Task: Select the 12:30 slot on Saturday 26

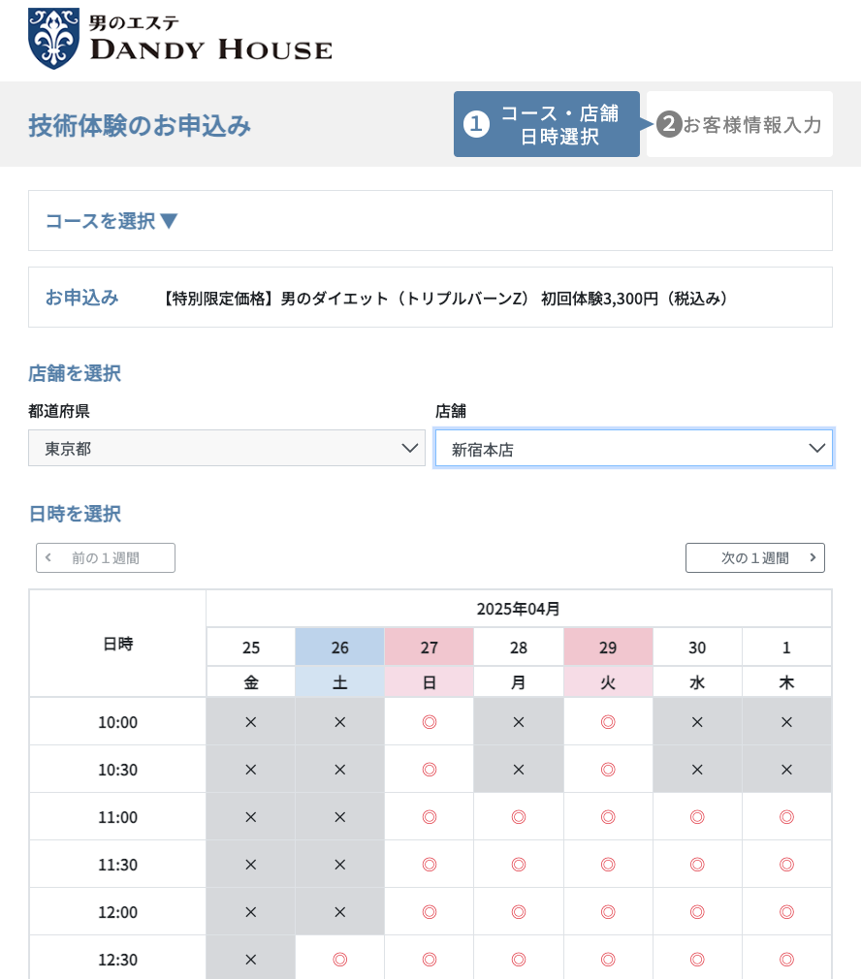Action: tap(340, 960)
